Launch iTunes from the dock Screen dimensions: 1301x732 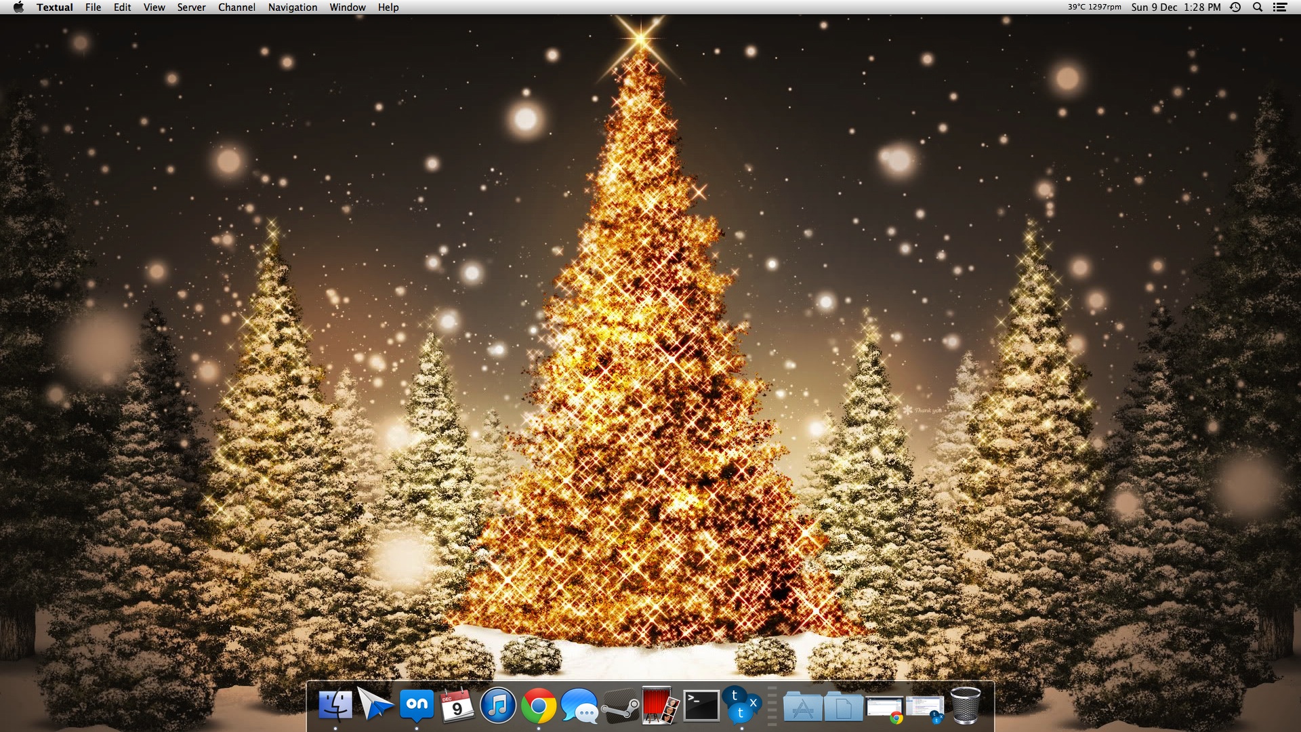coord(498,706)
